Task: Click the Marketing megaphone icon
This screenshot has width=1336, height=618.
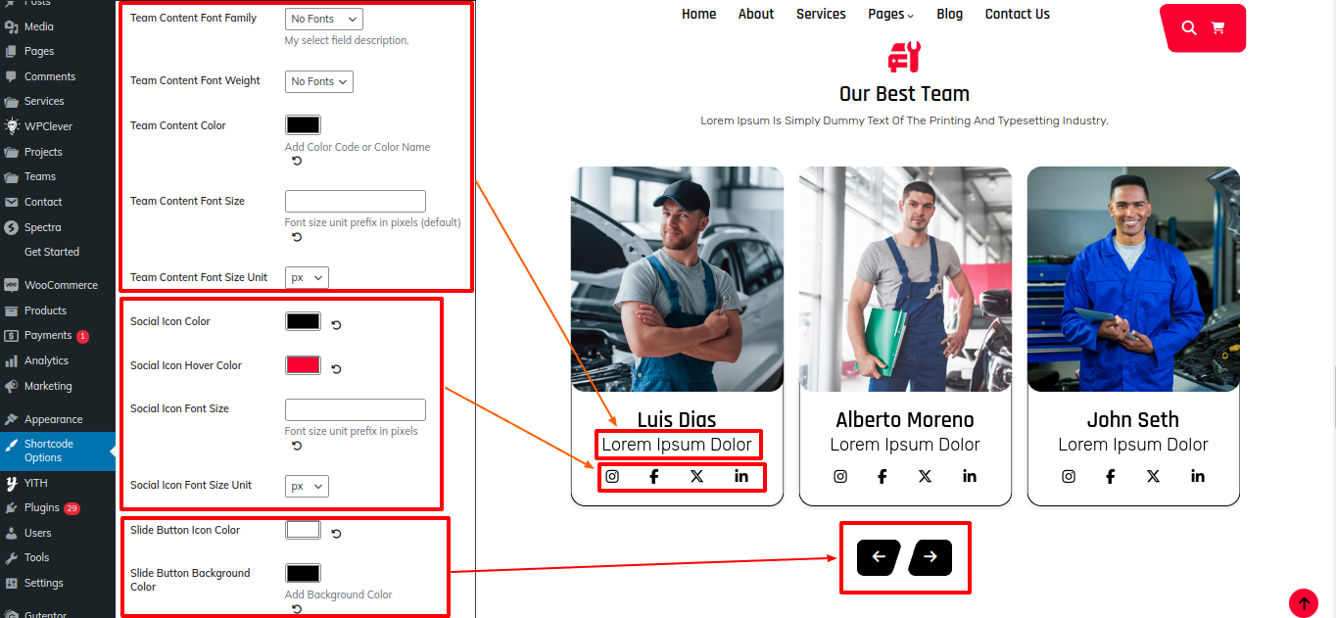Action: point(12,386)
